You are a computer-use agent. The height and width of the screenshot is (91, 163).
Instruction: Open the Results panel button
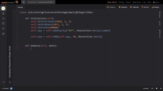pos(155,7)
